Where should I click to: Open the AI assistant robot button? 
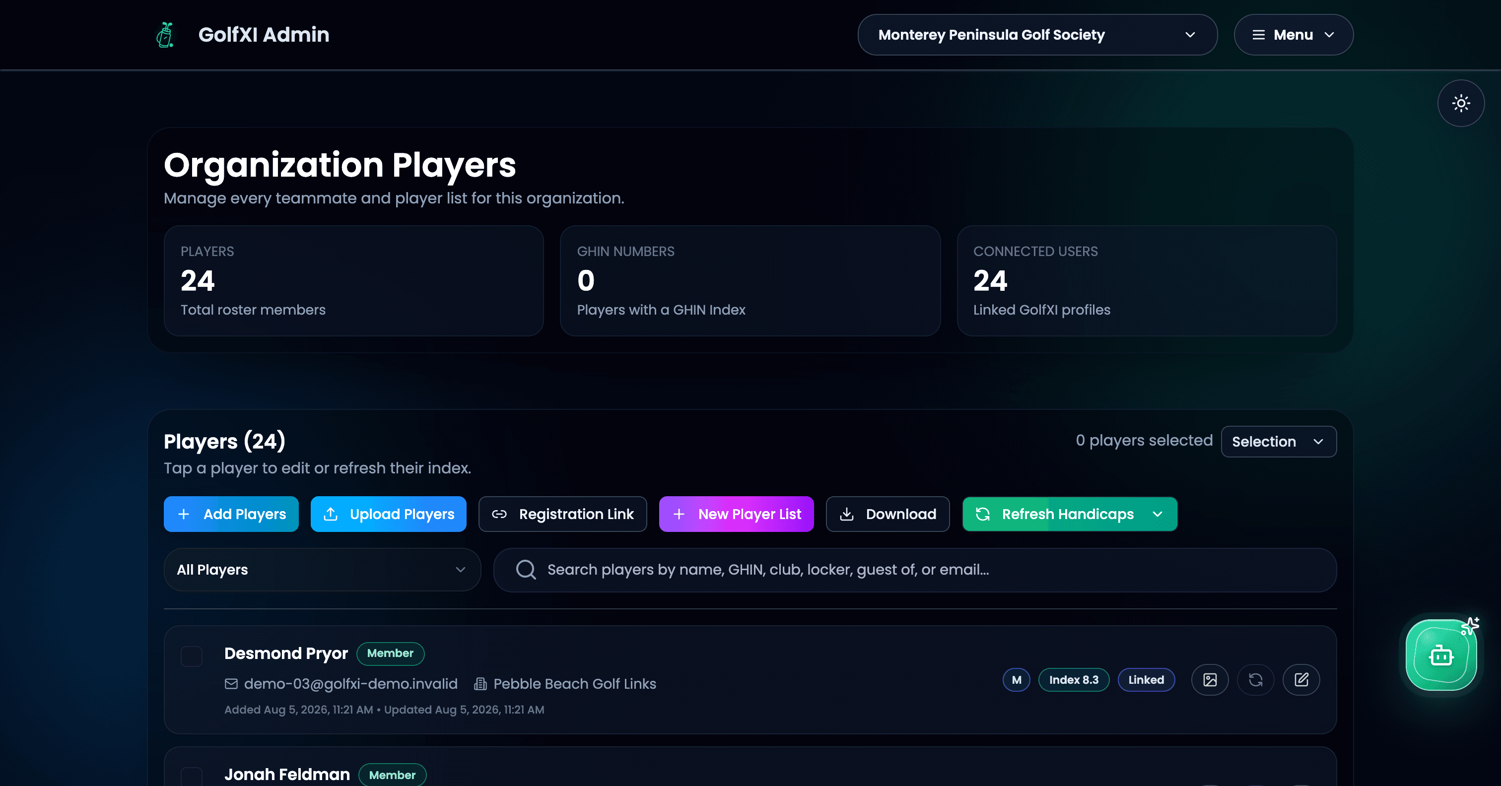pos(1441,655)
